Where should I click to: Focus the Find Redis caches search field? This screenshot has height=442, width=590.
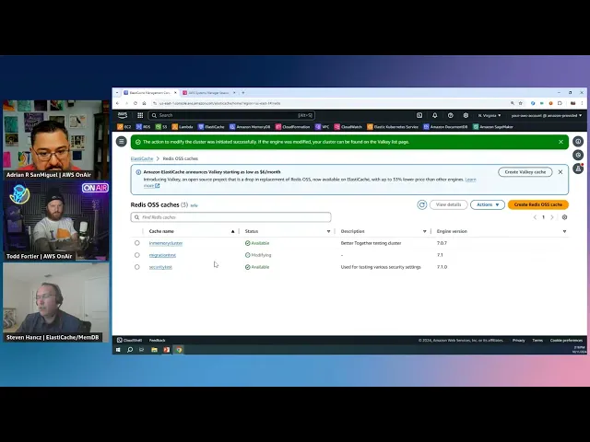click(x=230, y=217)
